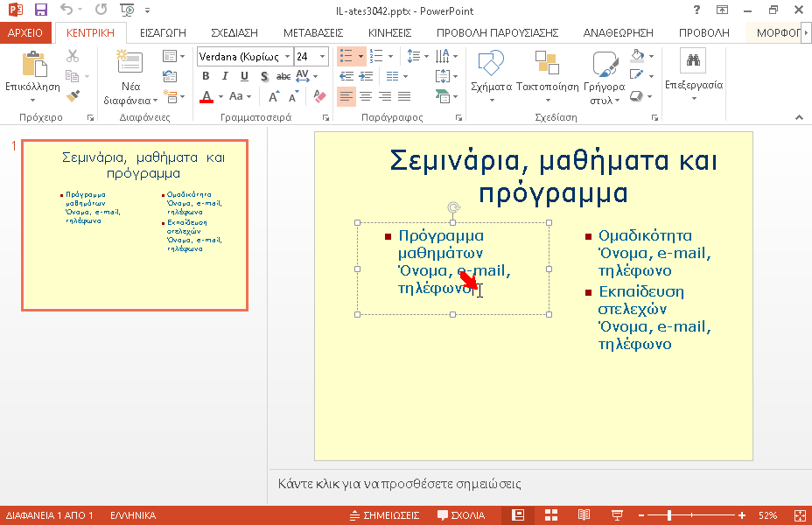Decrease font size with small A icon
This screenshot has width=812, height=525.
[294, 96]
